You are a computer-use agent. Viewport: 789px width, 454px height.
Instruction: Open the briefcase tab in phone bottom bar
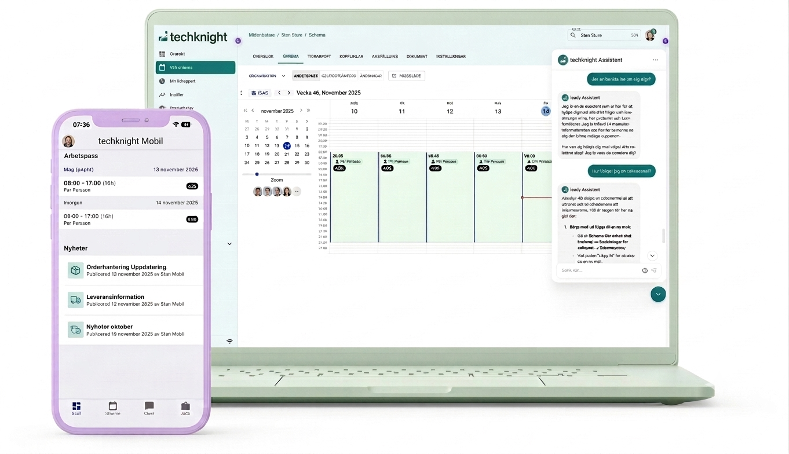tap(185, 408)
